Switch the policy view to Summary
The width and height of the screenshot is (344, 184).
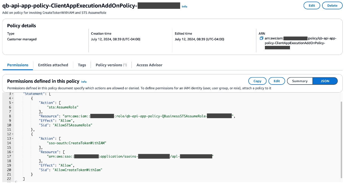(300, 81)
